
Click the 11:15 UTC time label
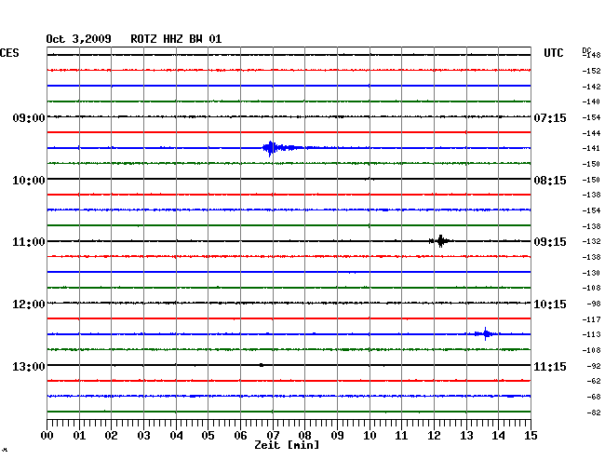click(x=550, y=366)
